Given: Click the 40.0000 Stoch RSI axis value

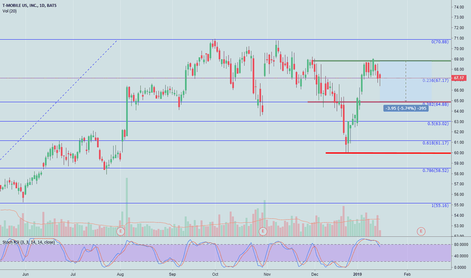Looking at the screenshot, I should pos(460,256).
